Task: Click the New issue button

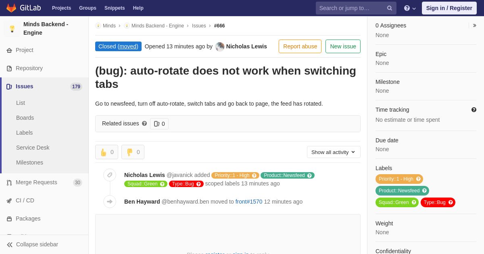Action: (x=343, y=46)
